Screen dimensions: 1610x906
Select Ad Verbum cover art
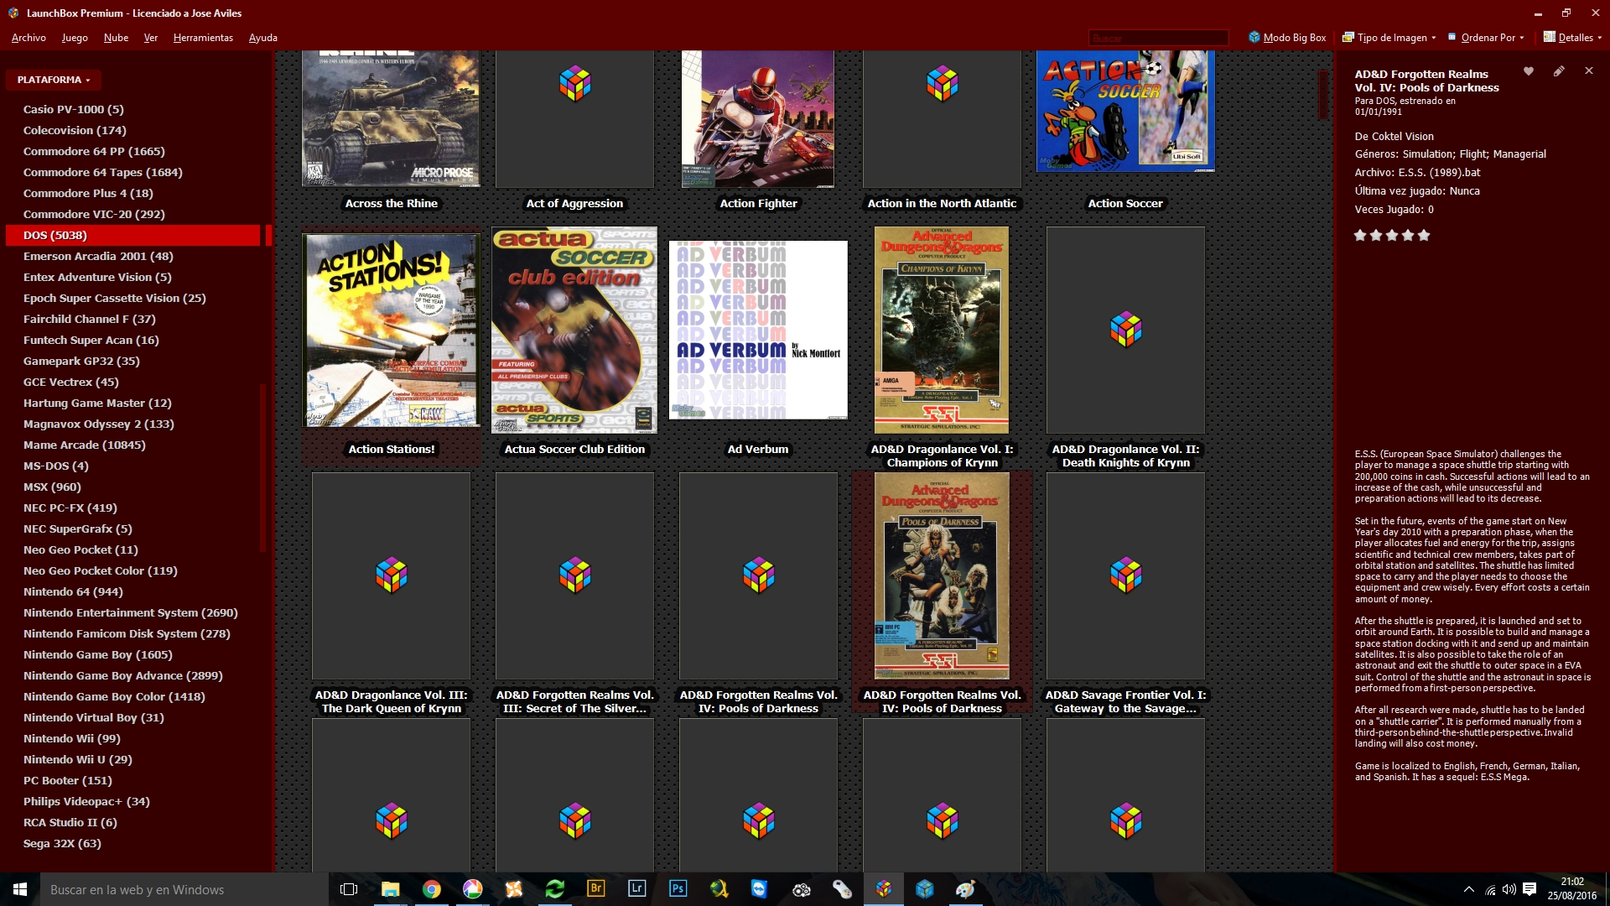(x=758, y=330)
